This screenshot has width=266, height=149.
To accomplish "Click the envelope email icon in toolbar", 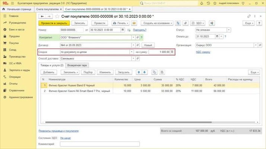I will click(134, 23).
